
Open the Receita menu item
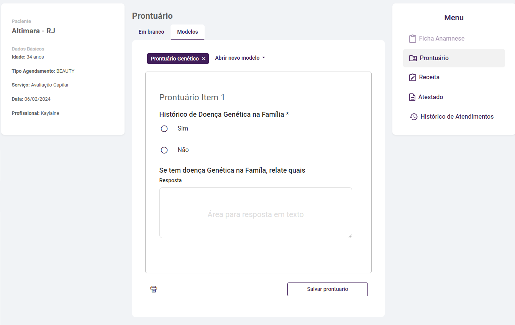[429, 77]
